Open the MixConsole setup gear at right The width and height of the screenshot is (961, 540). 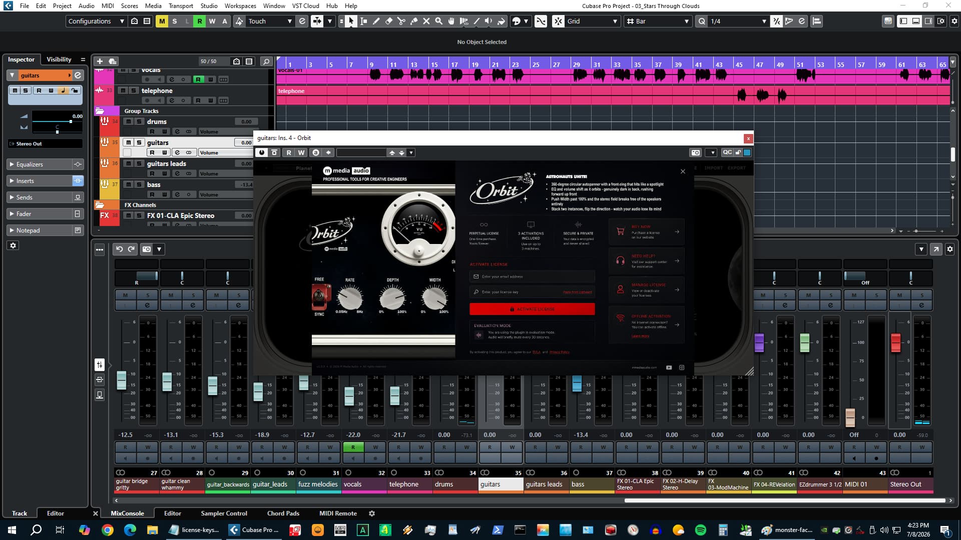coord(949,249)
